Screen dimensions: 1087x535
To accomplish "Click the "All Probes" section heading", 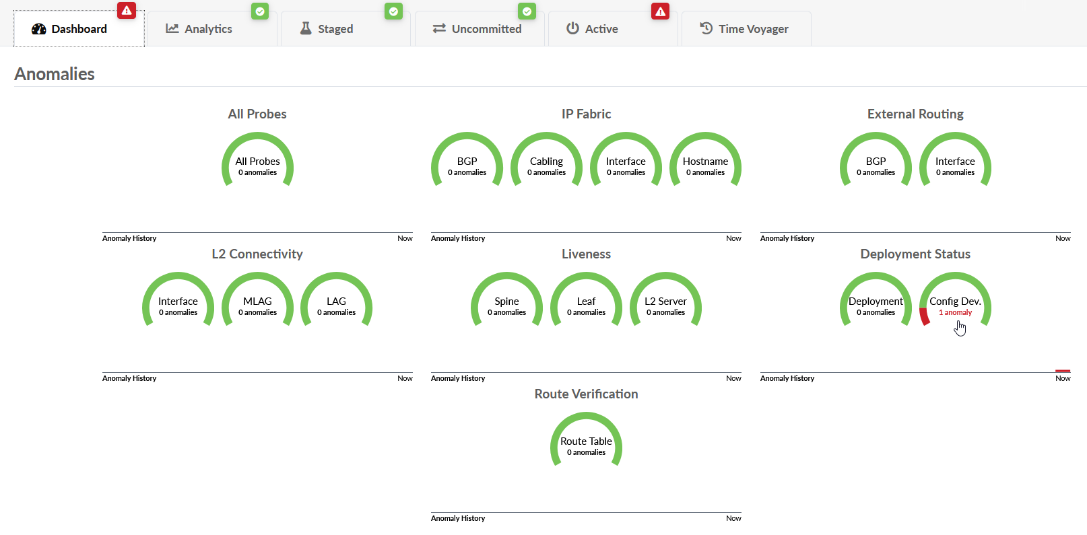I will [x=257, y=114].
